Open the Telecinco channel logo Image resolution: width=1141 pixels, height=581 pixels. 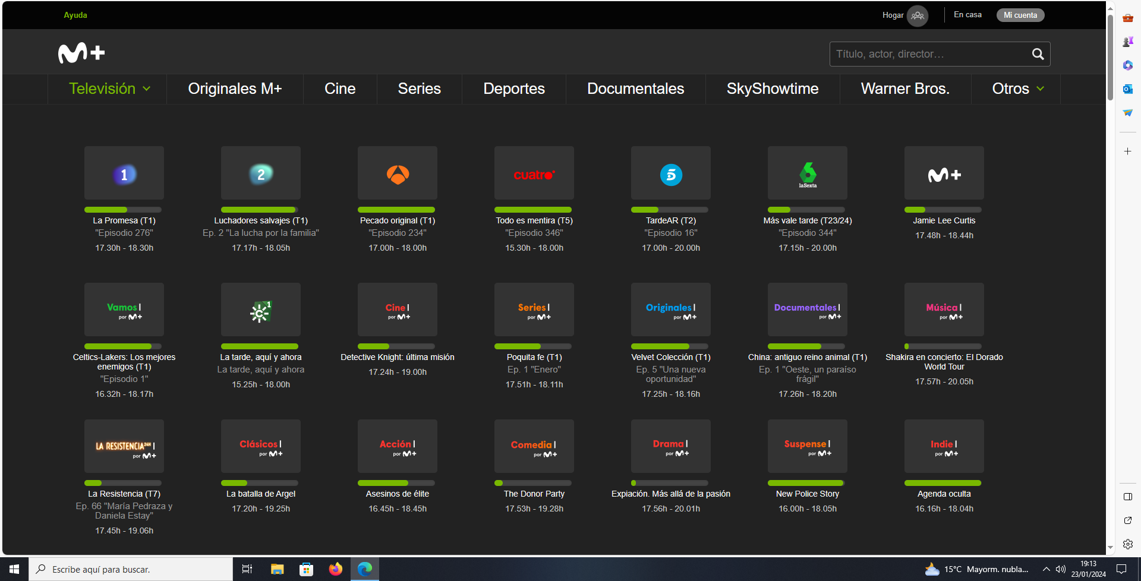click(671, 173)
